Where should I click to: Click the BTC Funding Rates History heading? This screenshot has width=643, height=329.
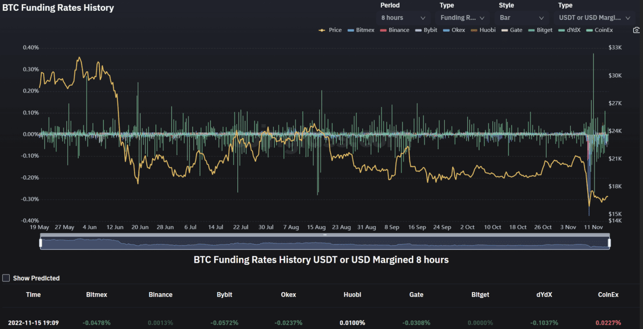(58, 8)
